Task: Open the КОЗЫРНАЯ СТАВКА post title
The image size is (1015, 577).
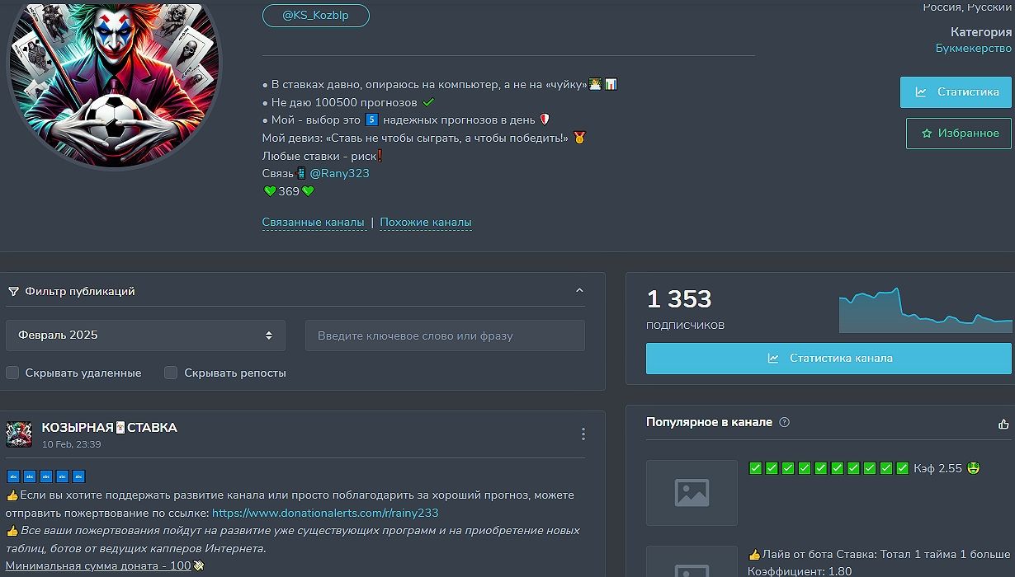Action: click(110, 428)
